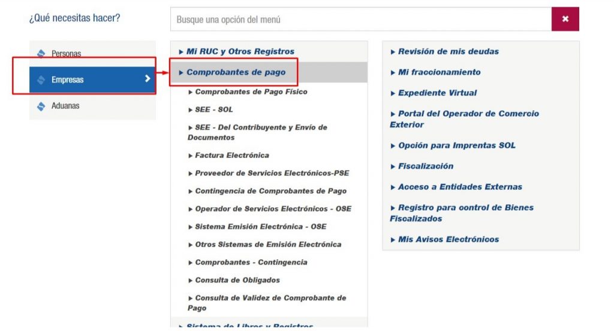
Task: Click the Aduanas category icon
Action: (x=41, y=106)
